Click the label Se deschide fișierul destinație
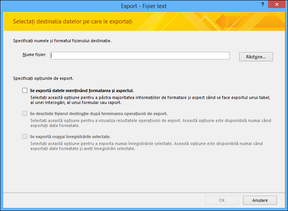The image size is (288, 211). tap(99, 114)
